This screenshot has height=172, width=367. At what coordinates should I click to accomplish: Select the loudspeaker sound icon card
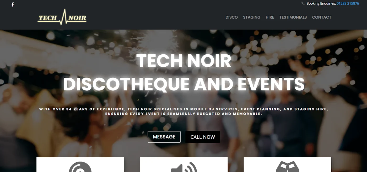pyautogui.click(x=184, y=165)
